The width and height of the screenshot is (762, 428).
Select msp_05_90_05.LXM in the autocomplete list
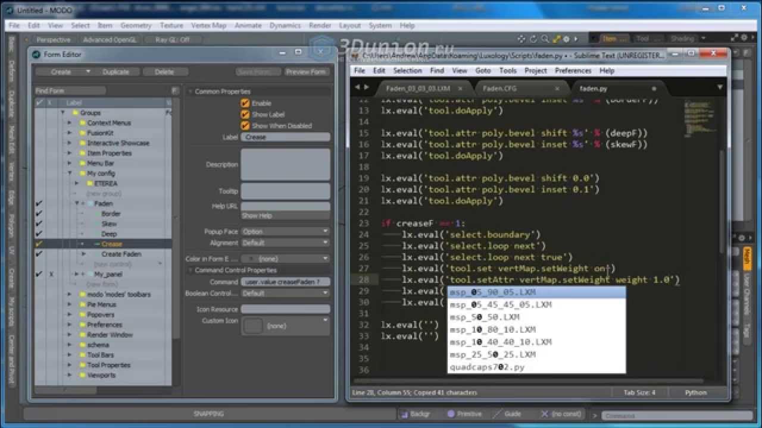[x=536, y=292]
